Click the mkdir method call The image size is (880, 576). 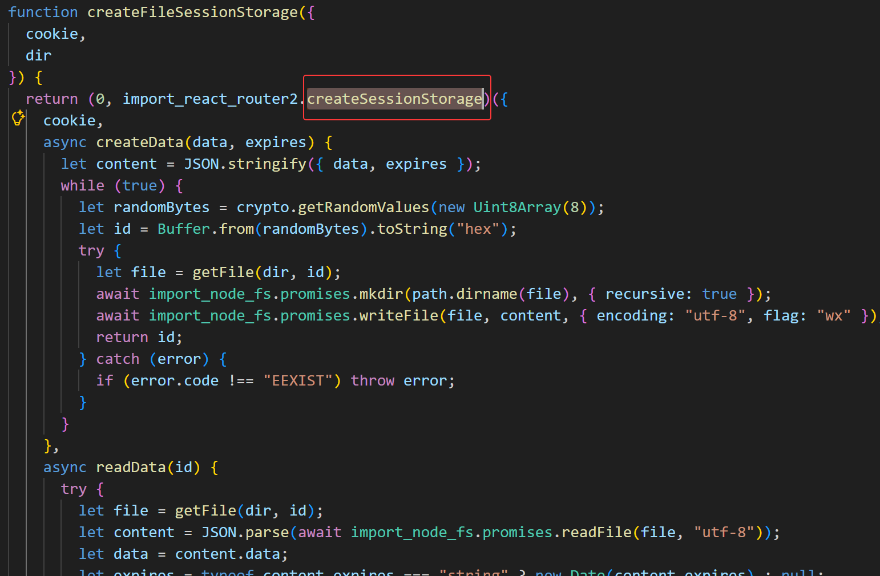381,294
